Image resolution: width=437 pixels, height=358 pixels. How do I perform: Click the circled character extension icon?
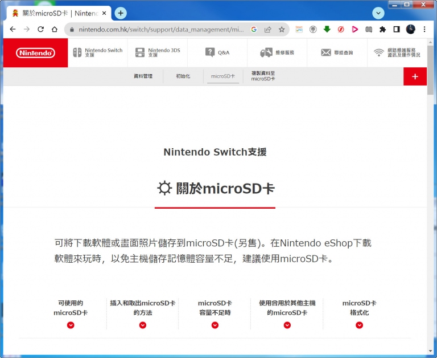pyautogui.click(x=313, y=29)
